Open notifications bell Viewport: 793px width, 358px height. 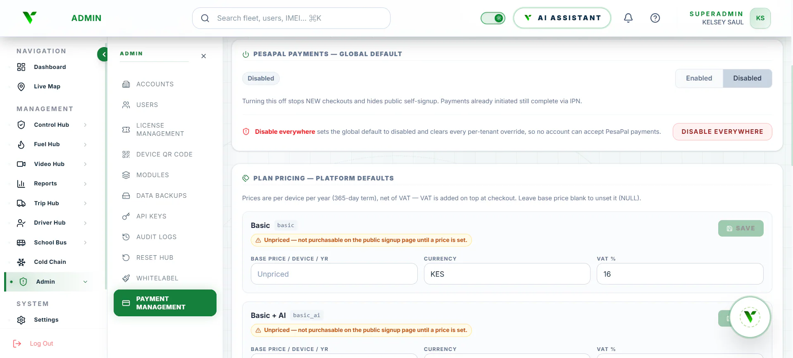pos(628,18)
